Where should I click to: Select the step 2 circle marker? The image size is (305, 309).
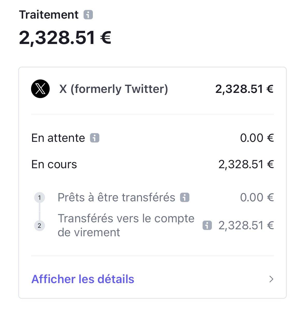point(39,226)
